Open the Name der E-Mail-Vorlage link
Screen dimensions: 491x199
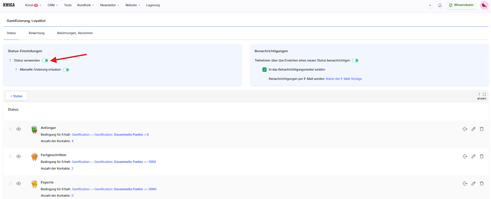point(344,79)
